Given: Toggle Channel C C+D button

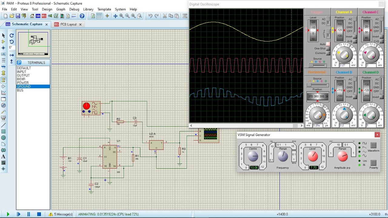Looking at the screenshot, I should [382, 41].
